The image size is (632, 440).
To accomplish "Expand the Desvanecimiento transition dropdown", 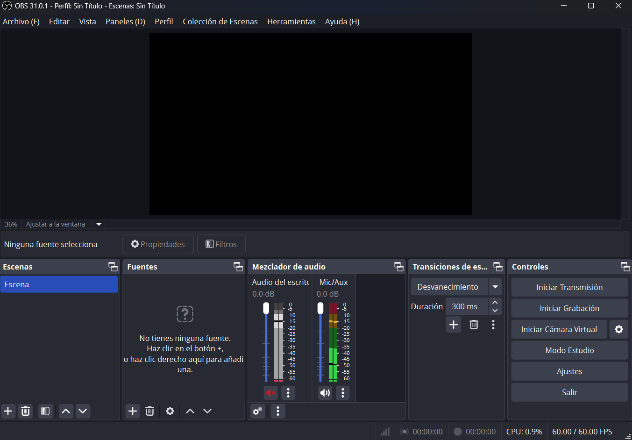I will tap(495, 287).
